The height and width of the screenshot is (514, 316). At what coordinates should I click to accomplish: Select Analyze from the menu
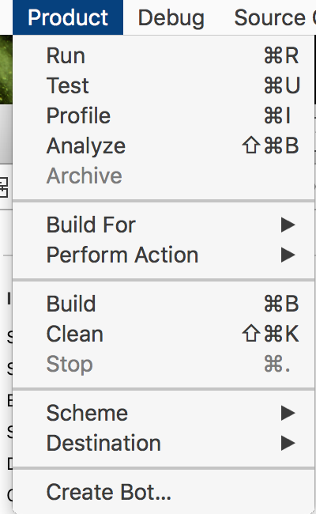(164, 146)
